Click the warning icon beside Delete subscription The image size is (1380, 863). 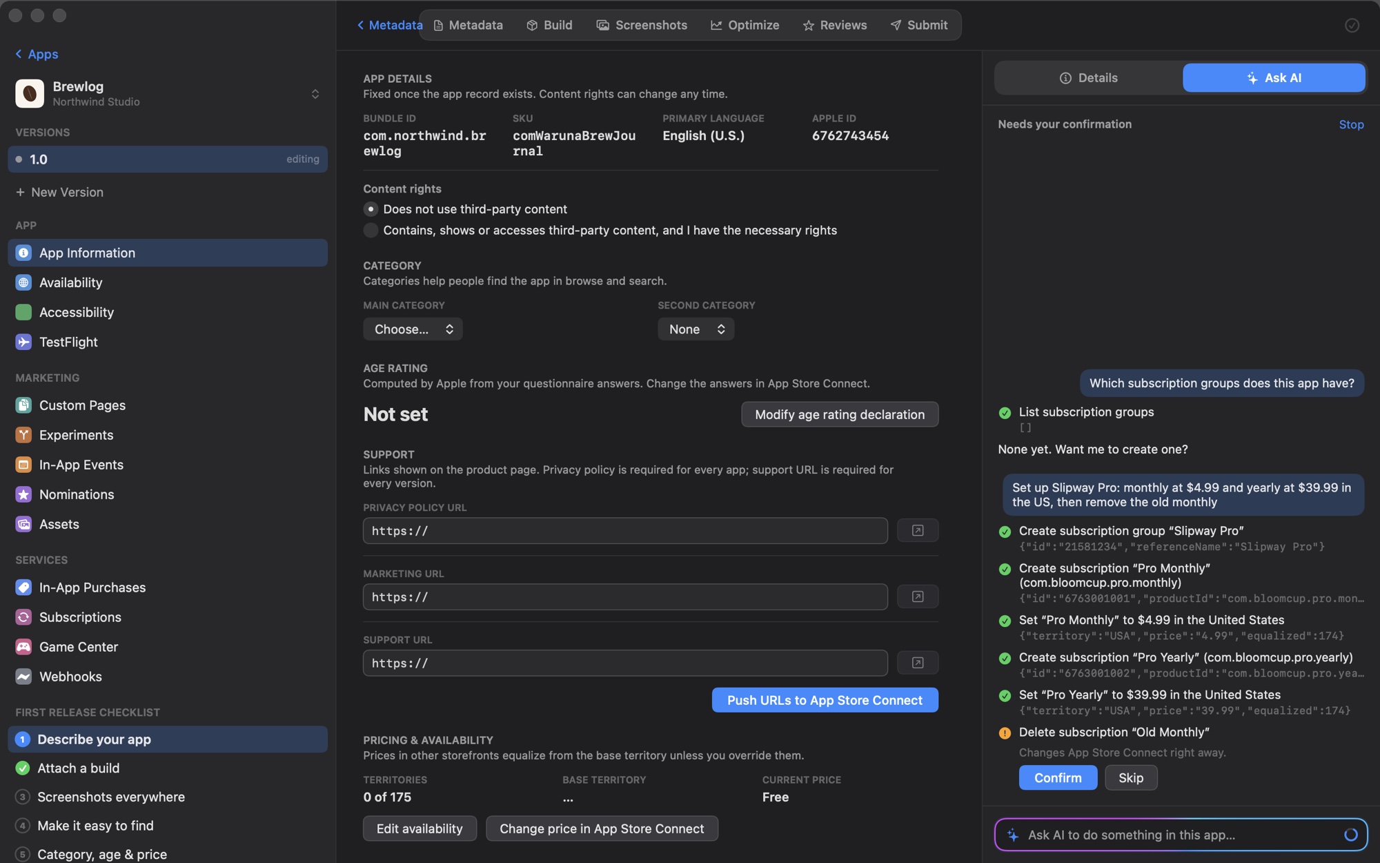coord(1005,733)
